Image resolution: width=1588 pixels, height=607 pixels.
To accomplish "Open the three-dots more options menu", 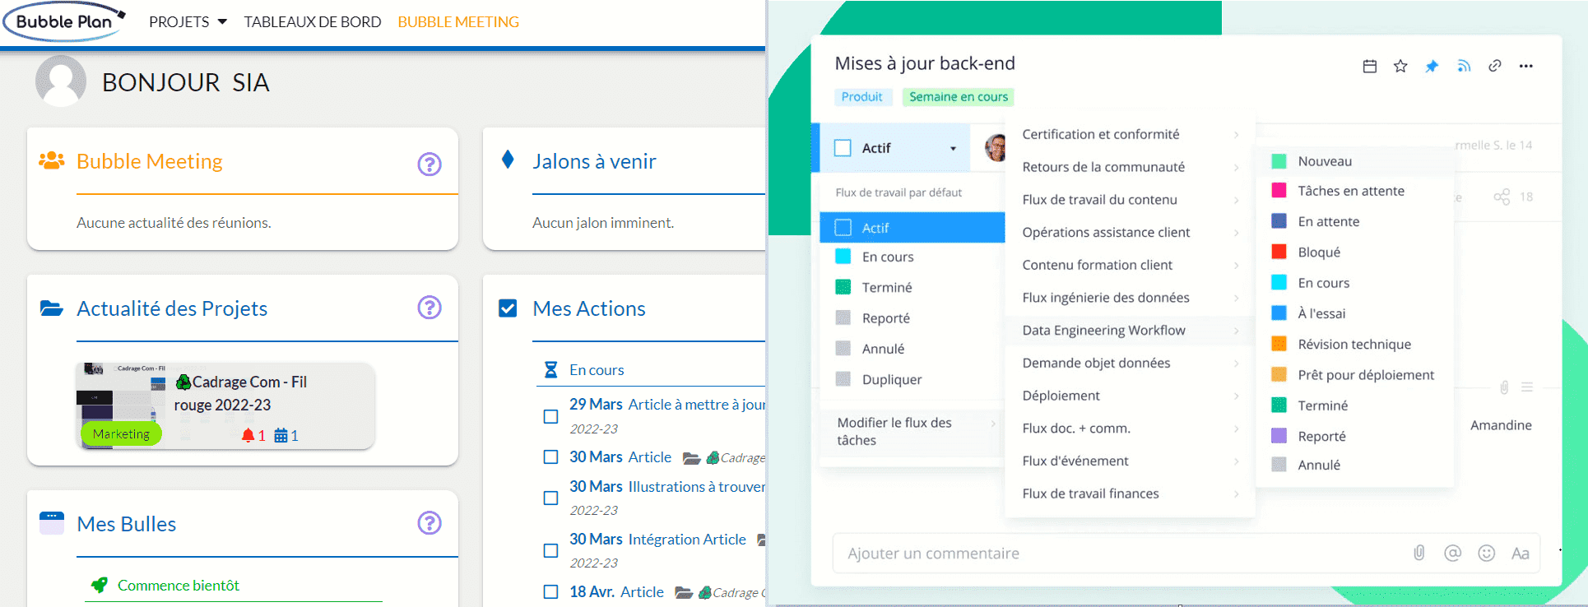I will (x=1526, y=67).
